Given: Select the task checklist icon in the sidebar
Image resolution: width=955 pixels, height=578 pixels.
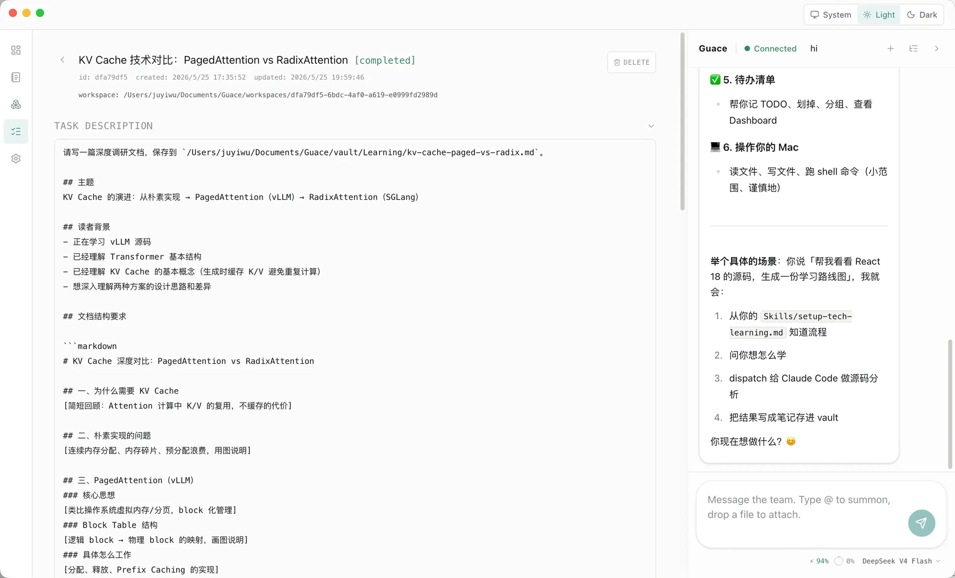Looking at the screenshot, I should point(16,132).
